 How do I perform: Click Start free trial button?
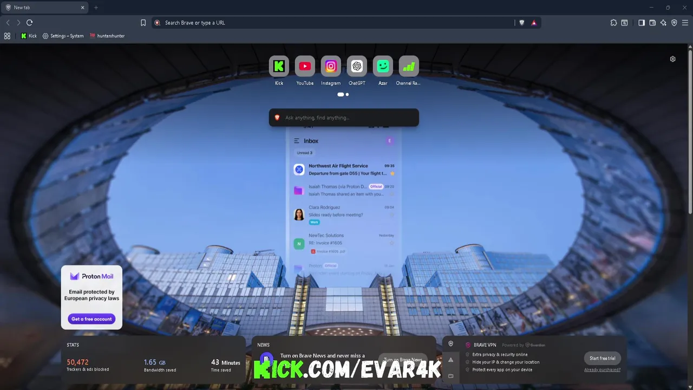pos(602,358)
